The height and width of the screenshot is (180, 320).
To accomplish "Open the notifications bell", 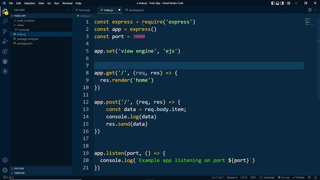I will (315, 177).
